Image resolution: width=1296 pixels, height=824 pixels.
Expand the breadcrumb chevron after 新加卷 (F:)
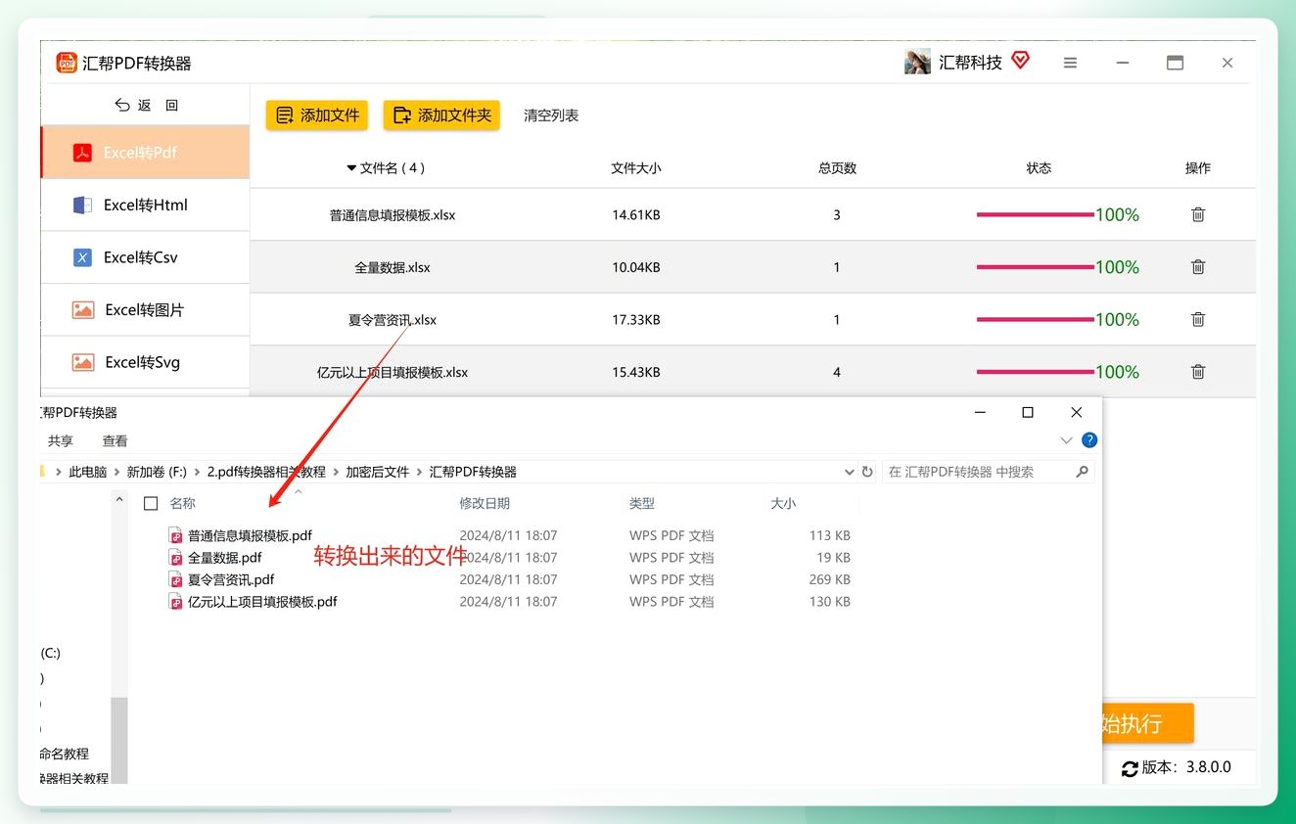(197, 472)
